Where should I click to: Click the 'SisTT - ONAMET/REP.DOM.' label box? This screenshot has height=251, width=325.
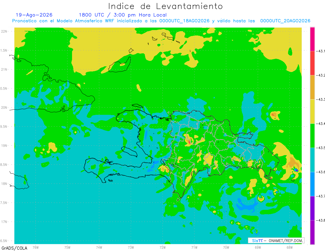(x=276, y=240)
